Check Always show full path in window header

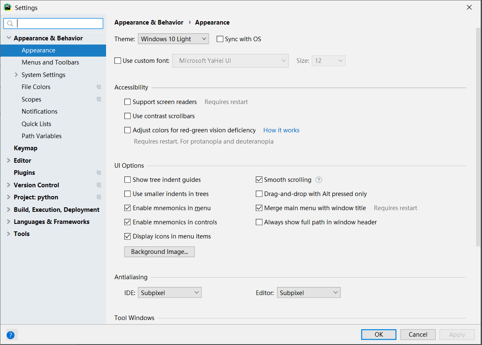coord(259,222)
